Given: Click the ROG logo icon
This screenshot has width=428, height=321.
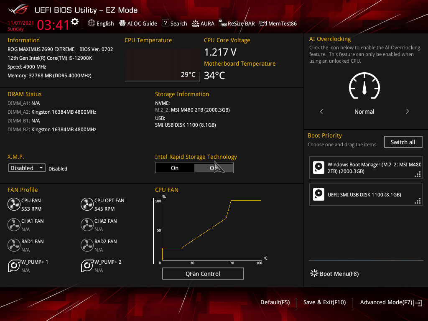Looking at the screenshot, I should 18,9.
